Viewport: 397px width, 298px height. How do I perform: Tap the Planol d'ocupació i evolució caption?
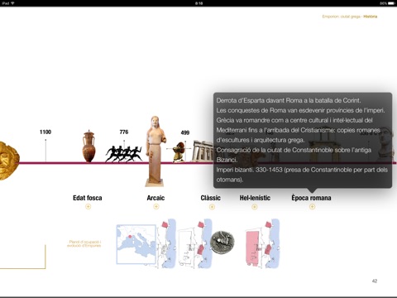tap(84, 243)
